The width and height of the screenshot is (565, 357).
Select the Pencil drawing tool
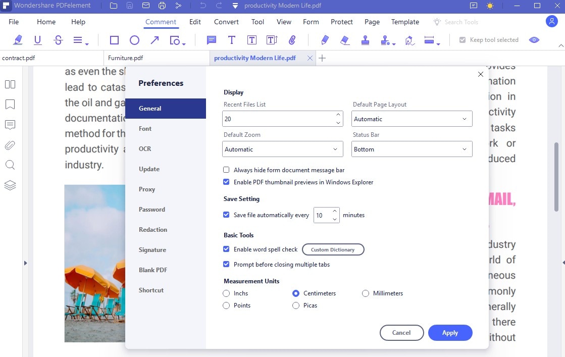pos(325,40)
